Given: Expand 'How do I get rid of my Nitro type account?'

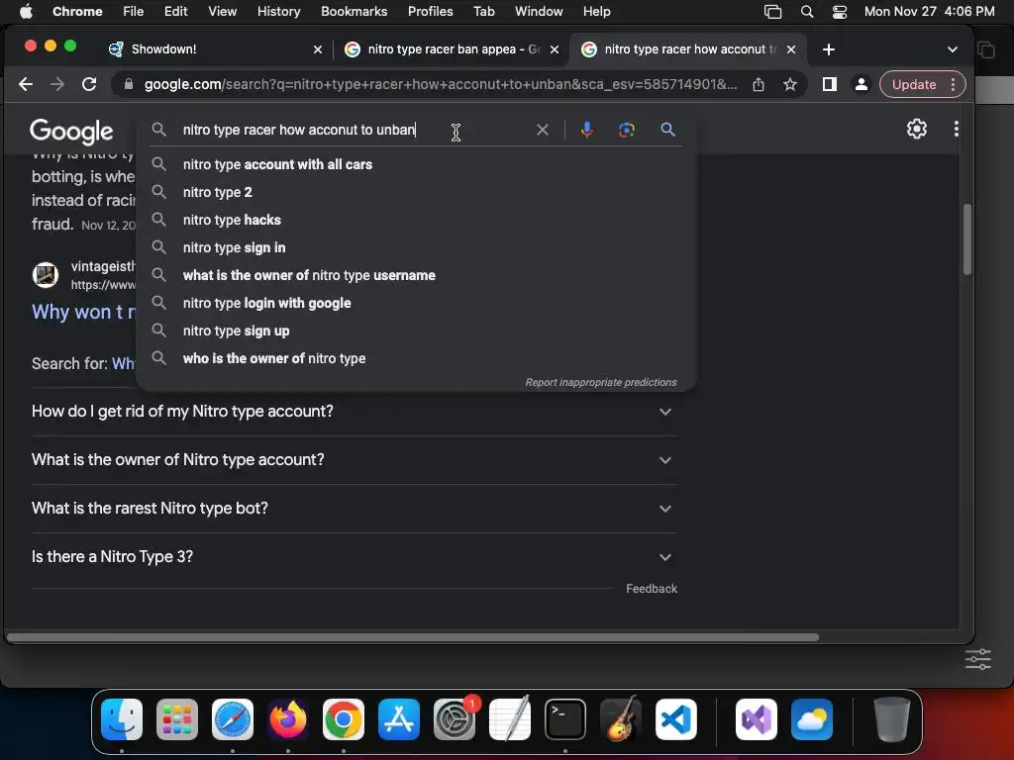Looking at the screenshot, I should pos(354,412).
